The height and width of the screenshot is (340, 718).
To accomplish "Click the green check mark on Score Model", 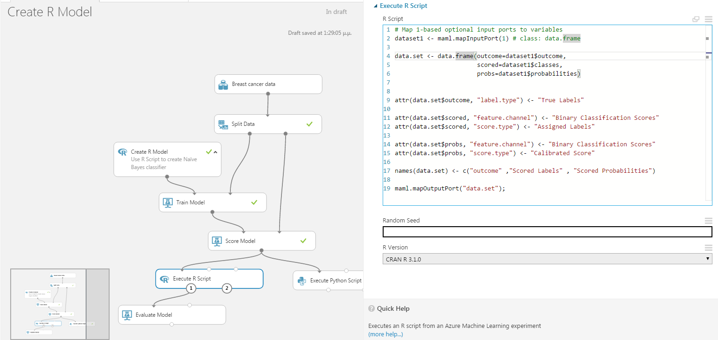I will pos(303,241).
